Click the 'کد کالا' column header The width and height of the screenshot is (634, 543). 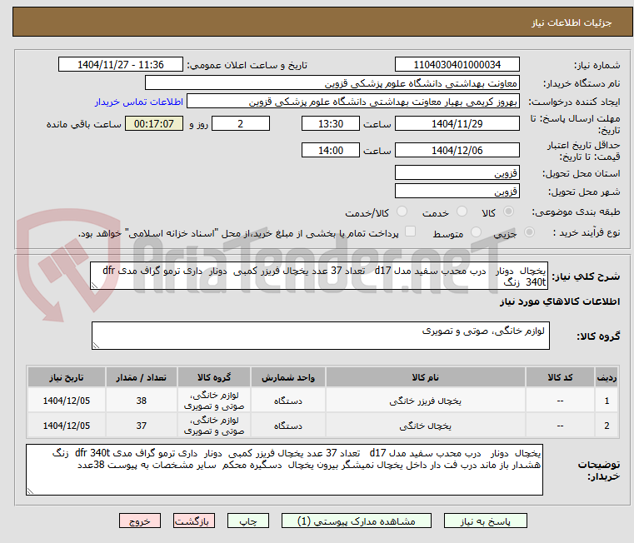[x=560, y=377]
